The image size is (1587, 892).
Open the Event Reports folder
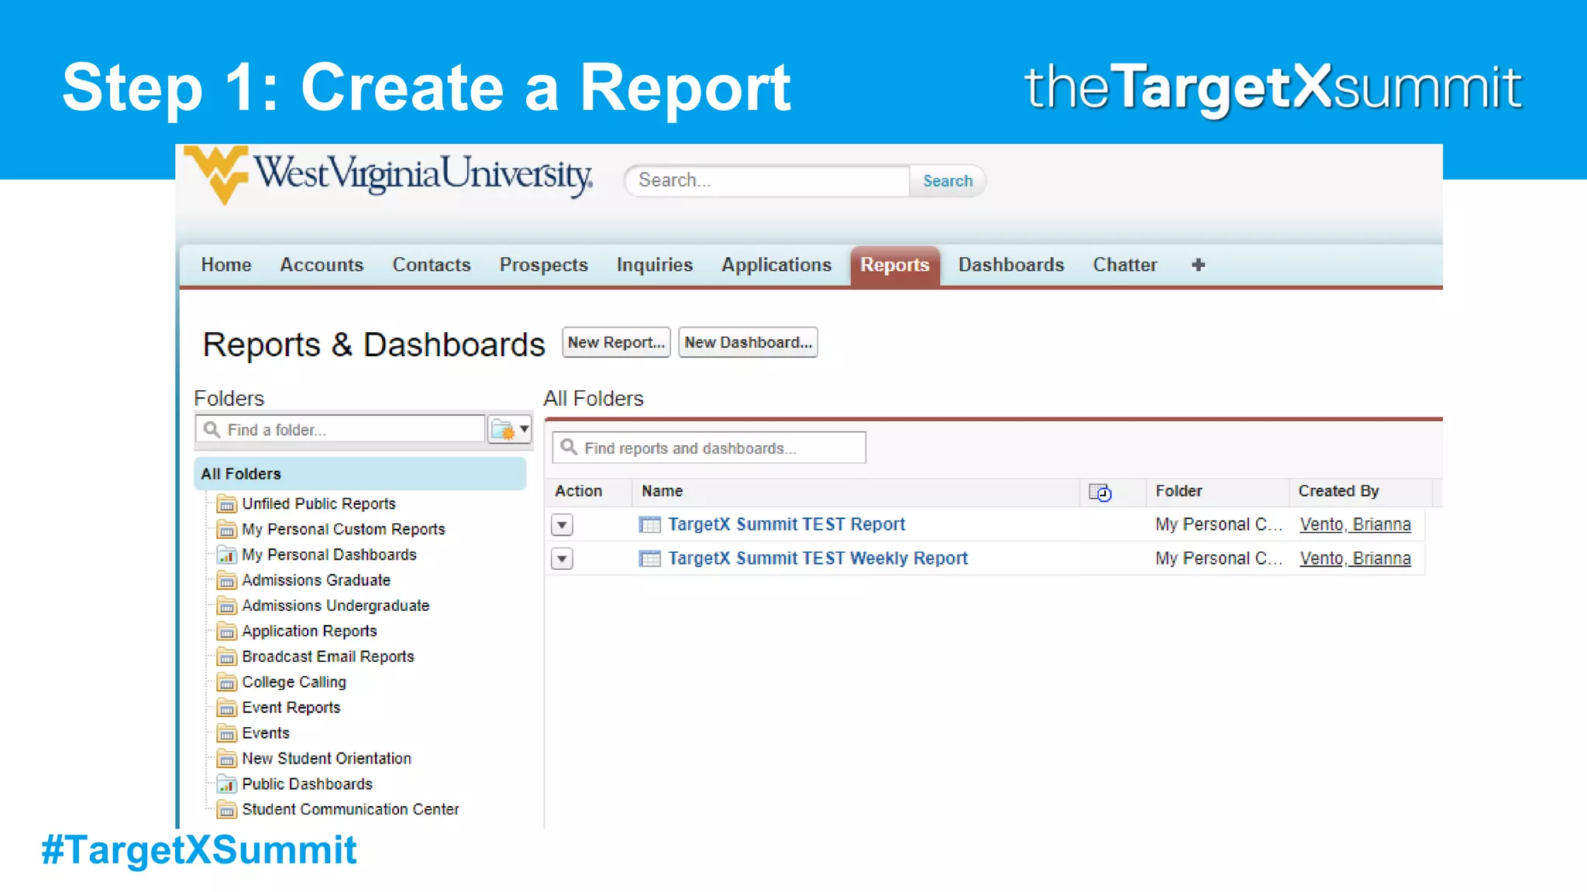tap(291, 708)
